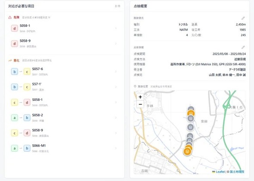Open the 国土地理院 attribution link
The height and width of the screenshot is (181, 254).
pos(237,172)
